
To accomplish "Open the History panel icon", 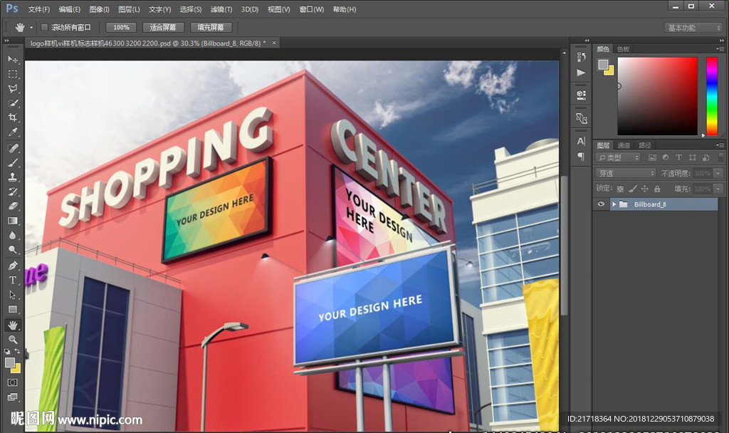I will click(581, 57).
